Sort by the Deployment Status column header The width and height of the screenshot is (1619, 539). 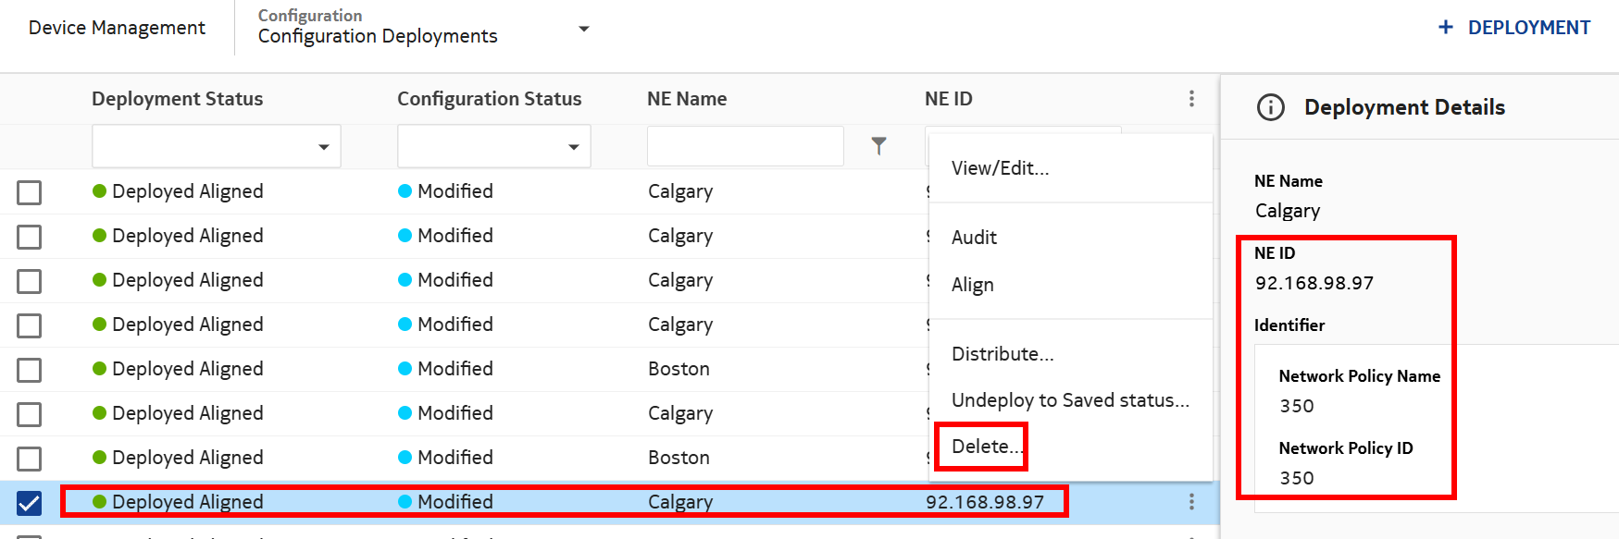[x=177, y=99]
